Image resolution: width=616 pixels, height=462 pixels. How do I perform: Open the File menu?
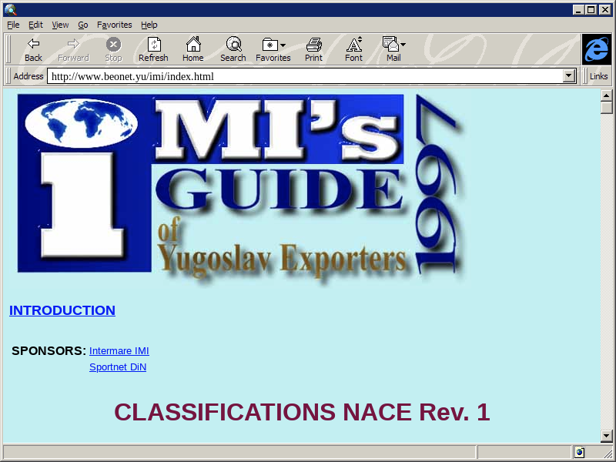pos(13,25)
